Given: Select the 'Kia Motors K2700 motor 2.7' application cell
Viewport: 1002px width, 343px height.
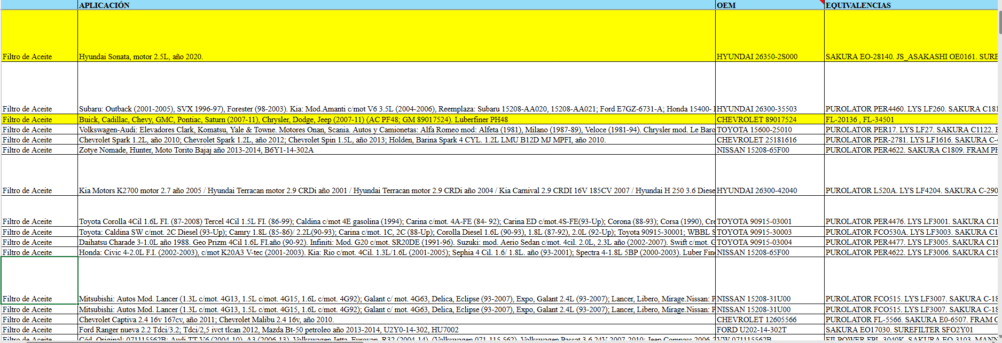Looking at the screenshot, I should point(396,176).
